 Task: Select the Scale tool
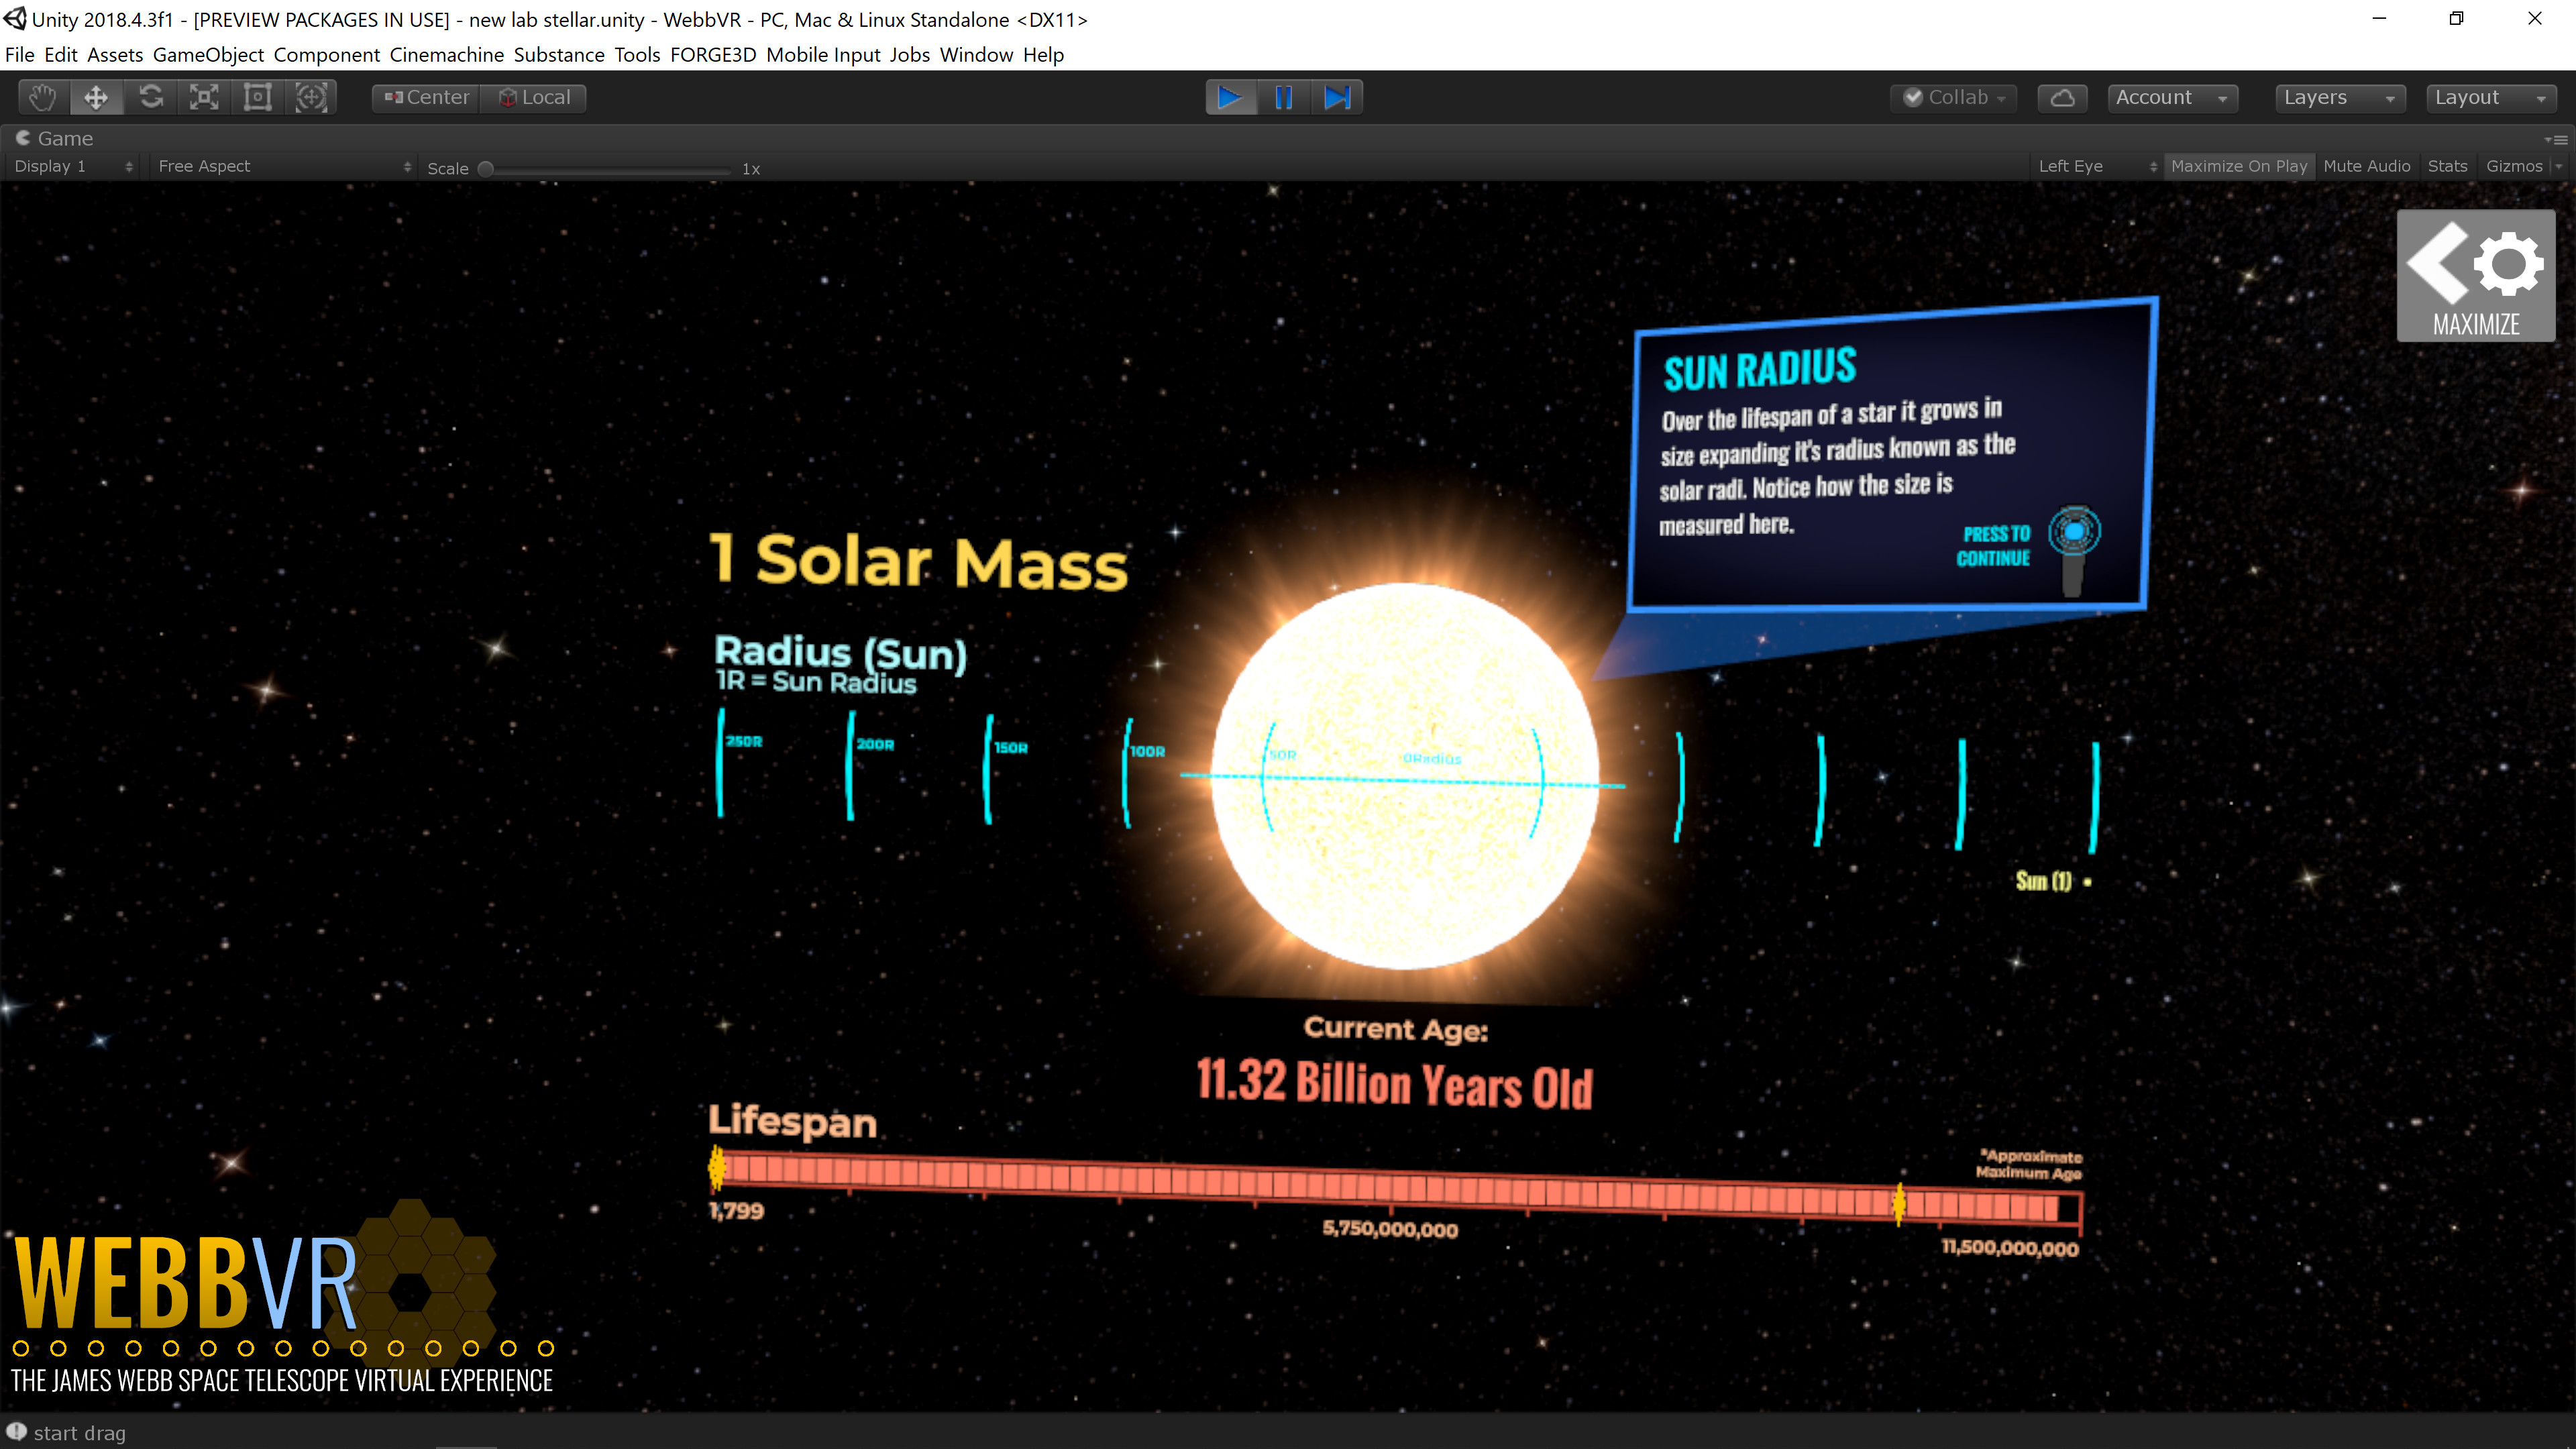click(x=204, y=97)
